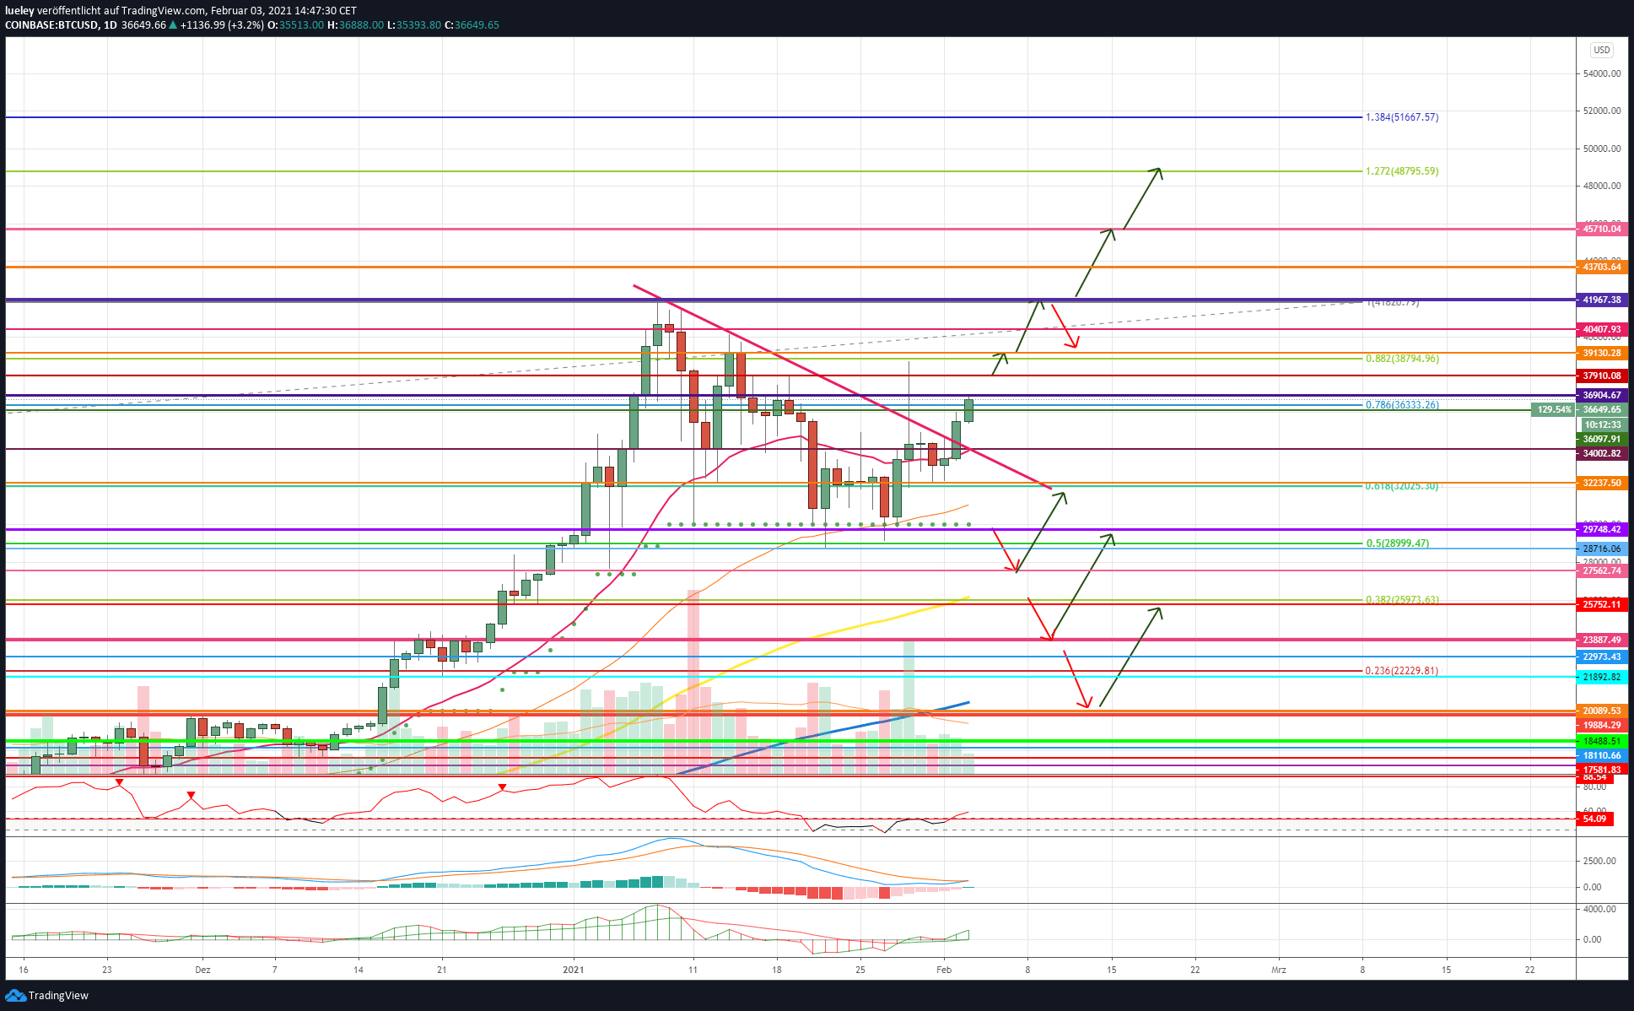Select the 25752.11 price label
The height and width of the screenshot is (1011, 1634).
click(x=1601, y=604)
